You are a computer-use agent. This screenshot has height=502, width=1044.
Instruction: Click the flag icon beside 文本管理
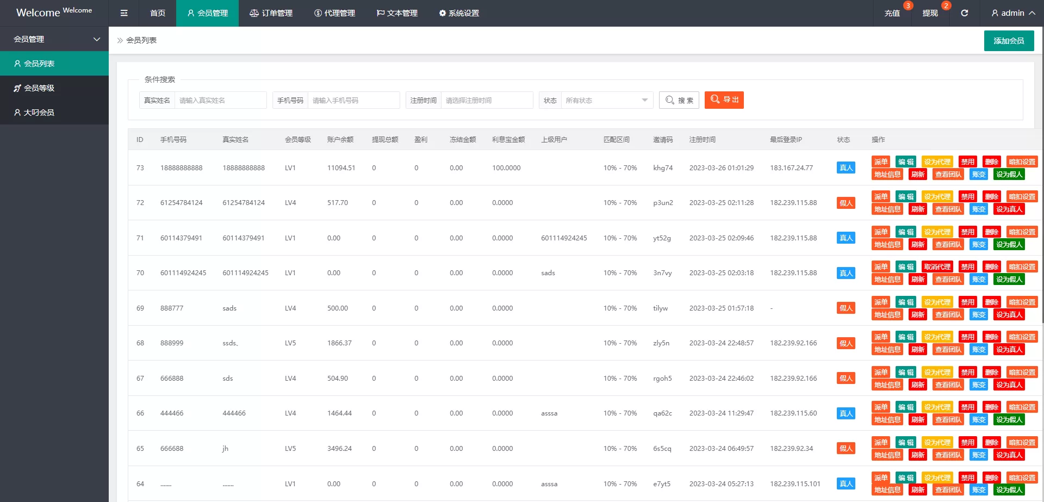click(380, 13)
